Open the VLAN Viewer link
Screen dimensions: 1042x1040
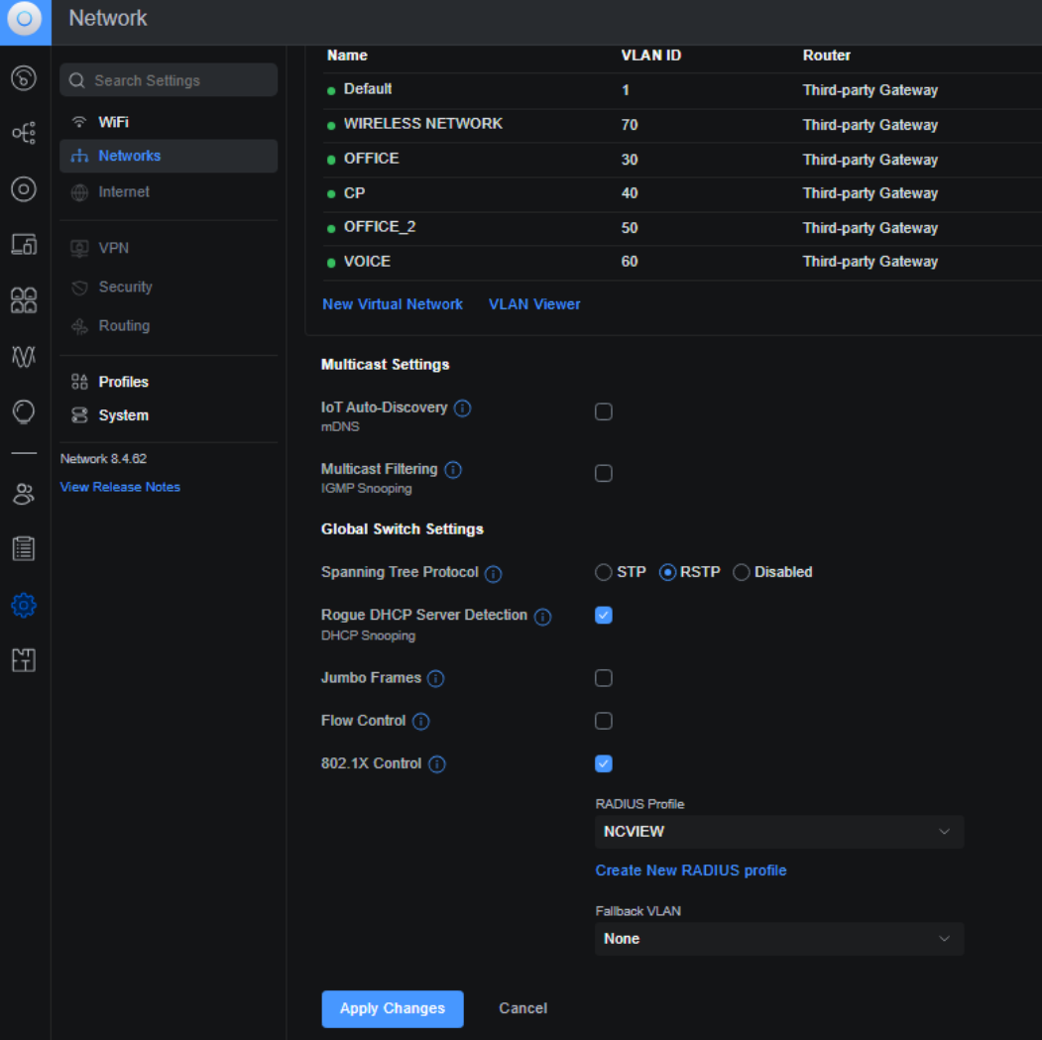click(534, 304)
